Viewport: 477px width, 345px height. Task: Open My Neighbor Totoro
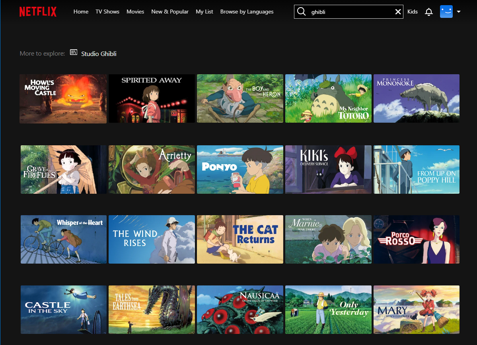click(328, 99)
